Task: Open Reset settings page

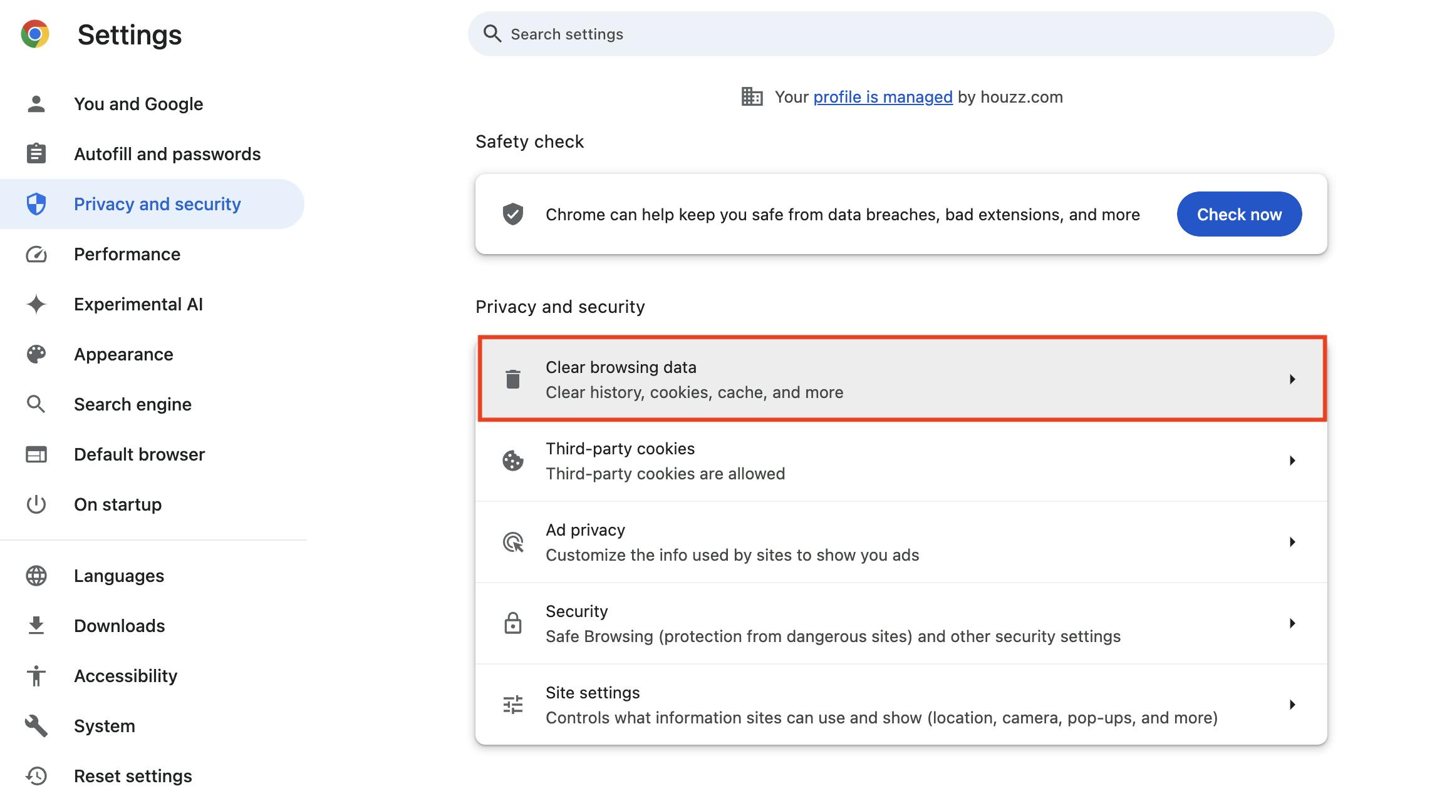Action: (152, 776)
